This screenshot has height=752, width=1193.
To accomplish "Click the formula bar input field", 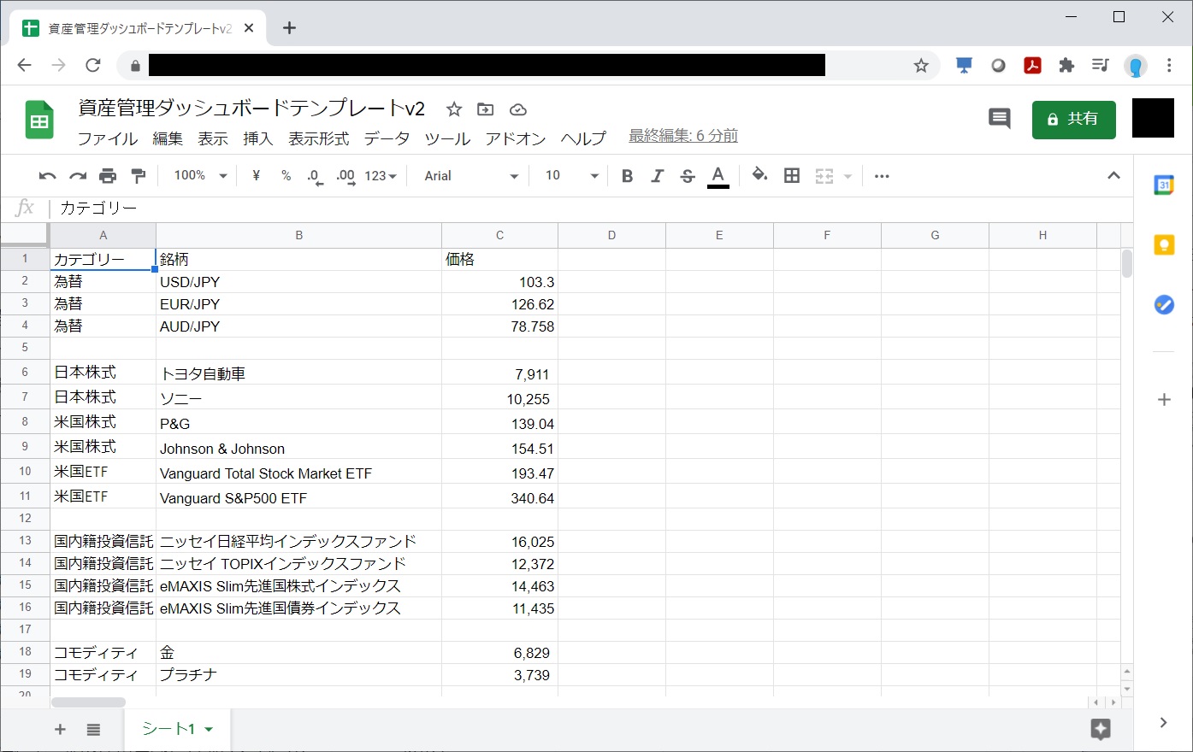I will (x=342, y=208).
